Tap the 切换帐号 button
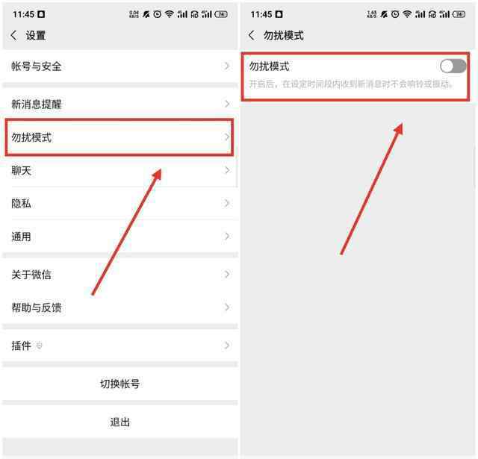The width and height of the screenshot is (478, 459). (x=119, y=384)
